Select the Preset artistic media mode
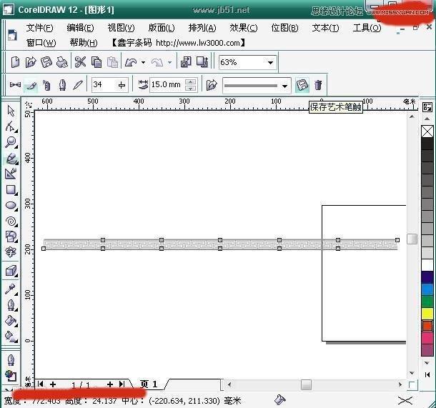 point(15,84)
